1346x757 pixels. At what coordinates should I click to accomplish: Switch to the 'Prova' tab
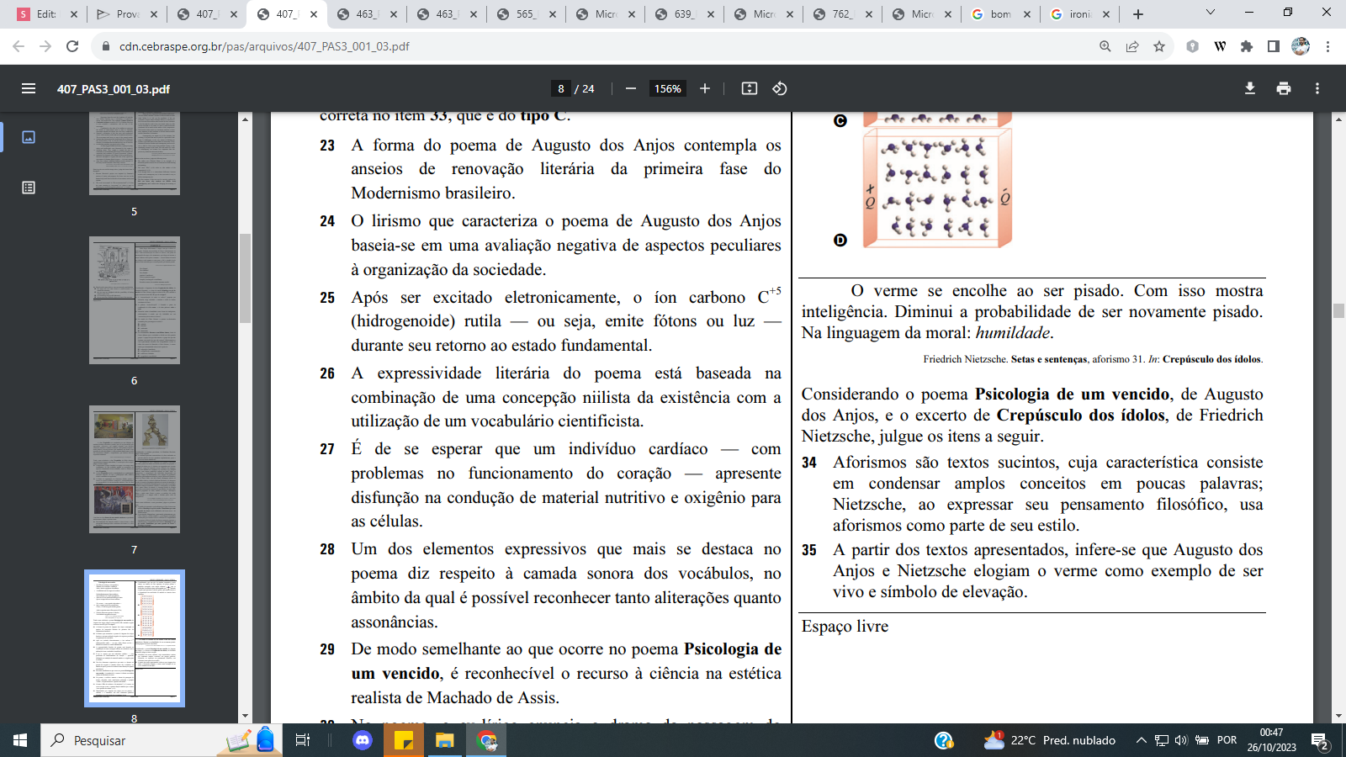coord(126,14)
